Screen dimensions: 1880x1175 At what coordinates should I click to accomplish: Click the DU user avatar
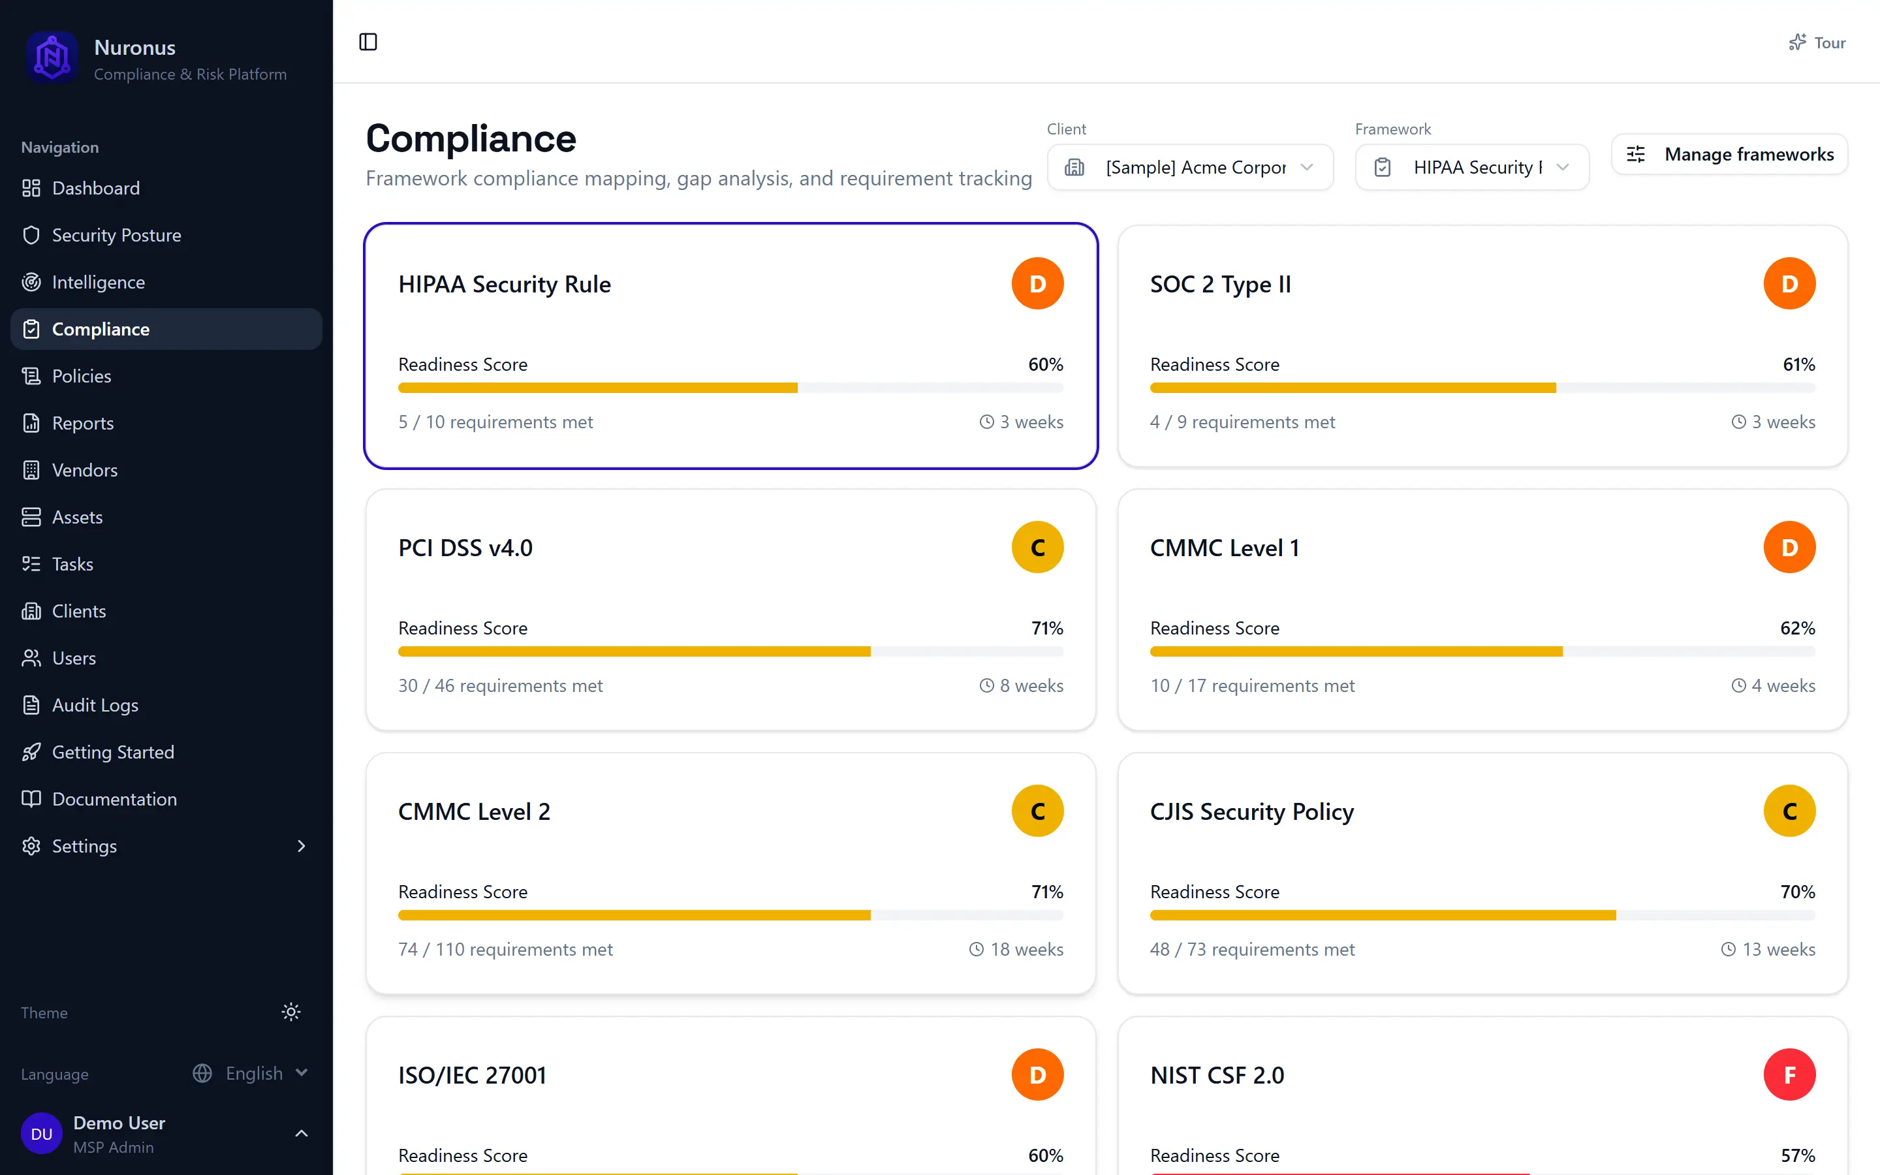pyautogui.click(x=41, y=1134)
